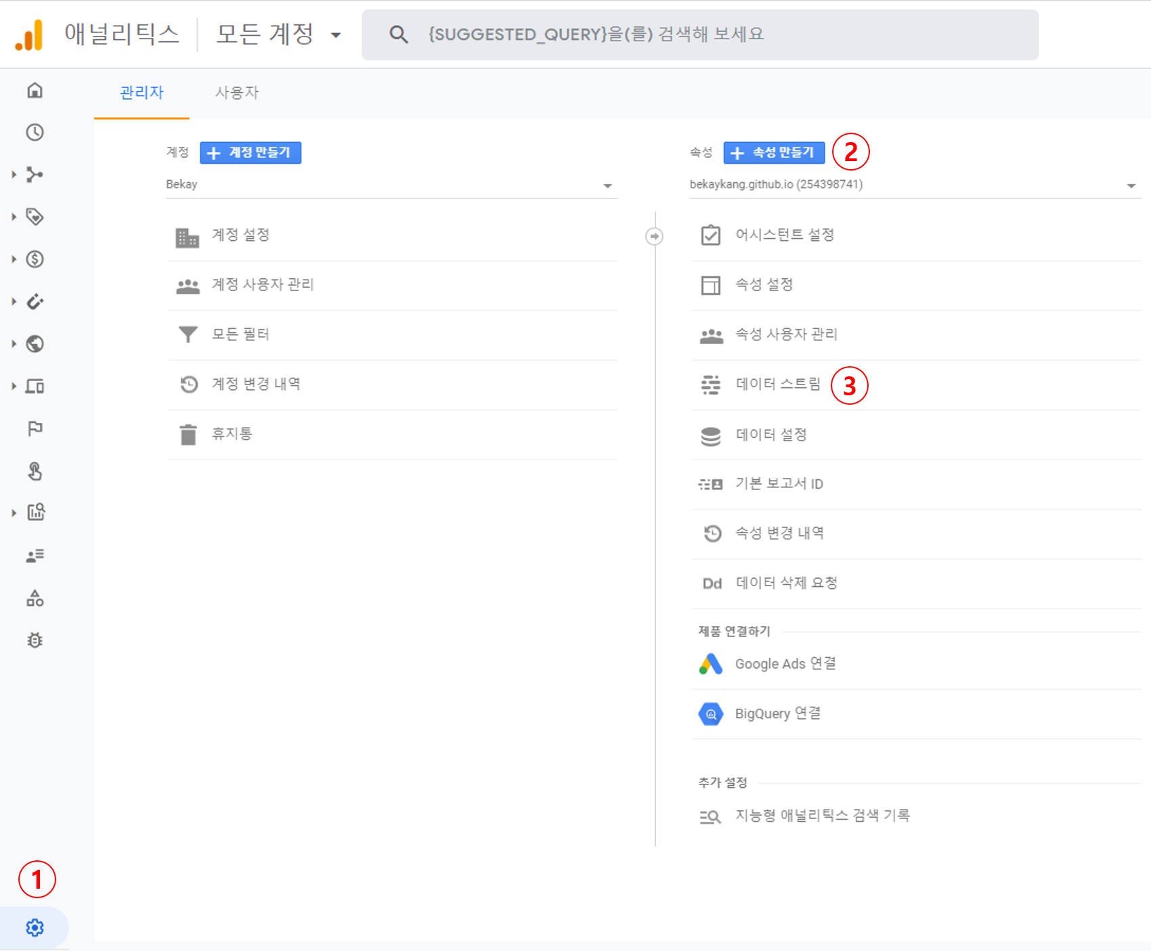
Task: Switch to the 사용자 tab
Action: click(236, 93)
